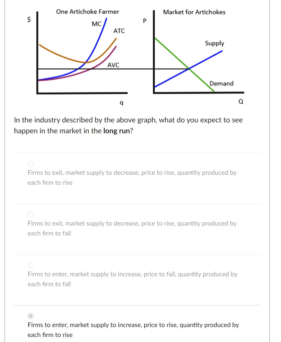Click the P axis label

[x=144, y=21]
